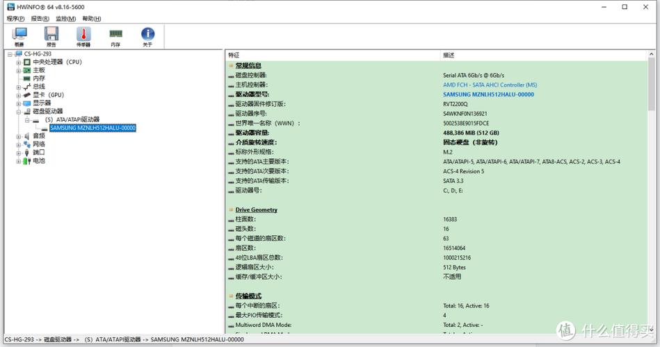
Task: Expand the 主板 tree node
Action: coord(19,71)
